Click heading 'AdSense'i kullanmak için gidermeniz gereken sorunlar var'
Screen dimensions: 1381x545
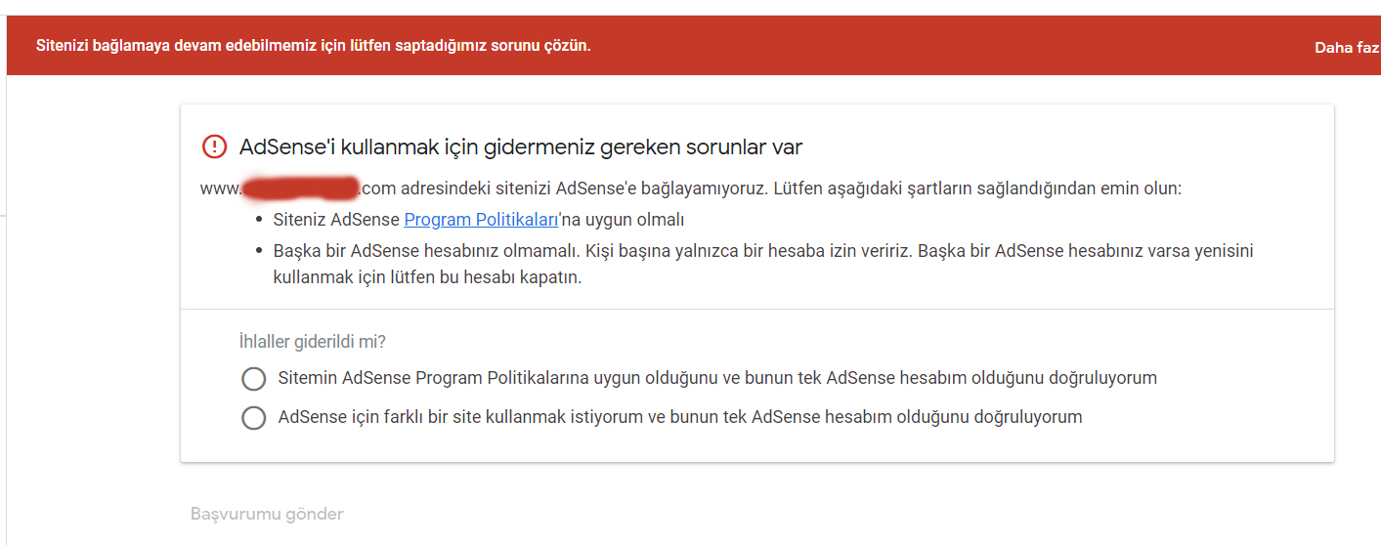tap(521, 147)
